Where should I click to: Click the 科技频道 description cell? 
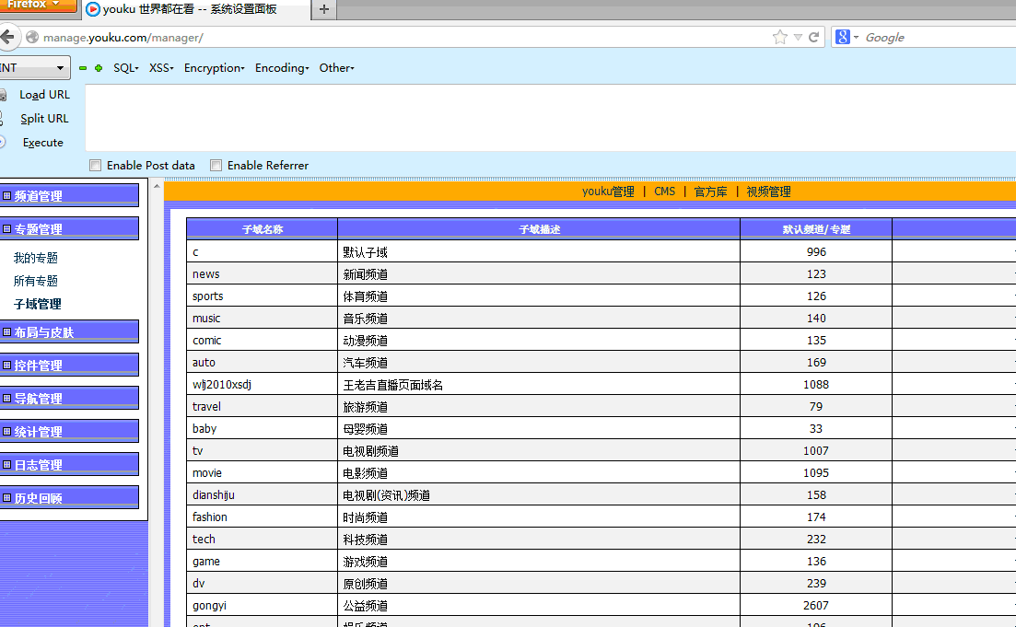coord(539,539)
